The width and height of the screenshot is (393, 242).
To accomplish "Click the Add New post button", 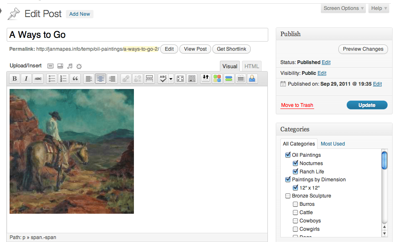I will [x=79, y=14].
